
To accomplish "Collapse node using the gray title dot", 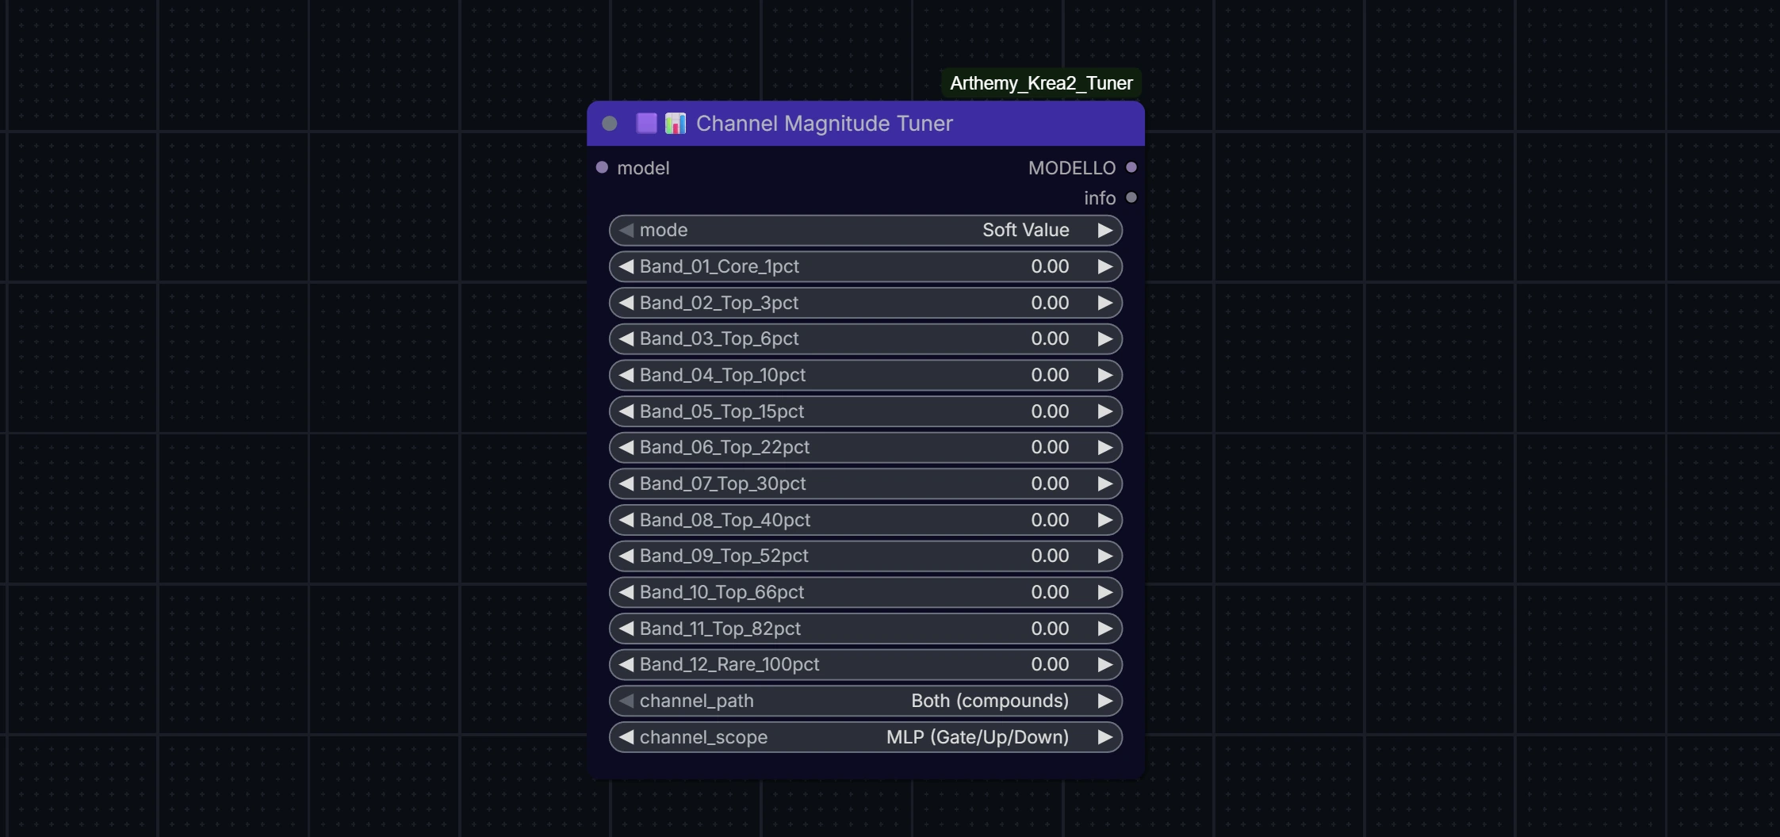I will [609, 124].
